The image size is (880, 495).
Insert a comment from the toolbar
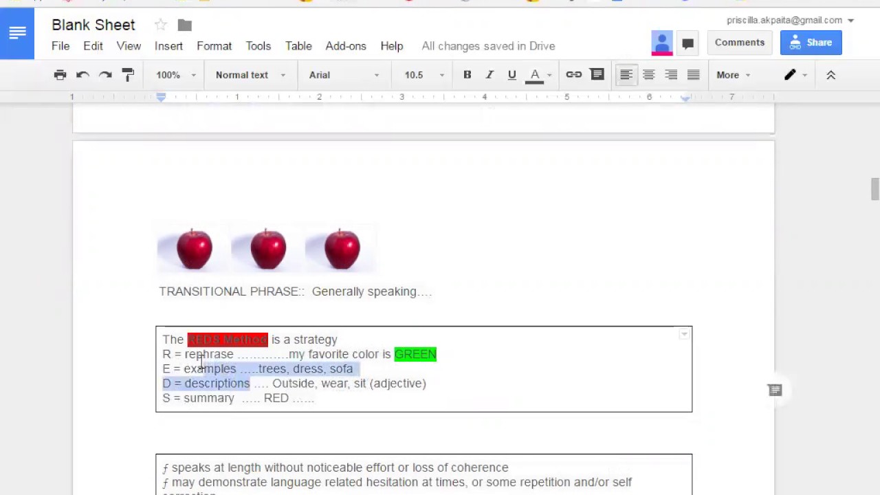click(597, 75)
